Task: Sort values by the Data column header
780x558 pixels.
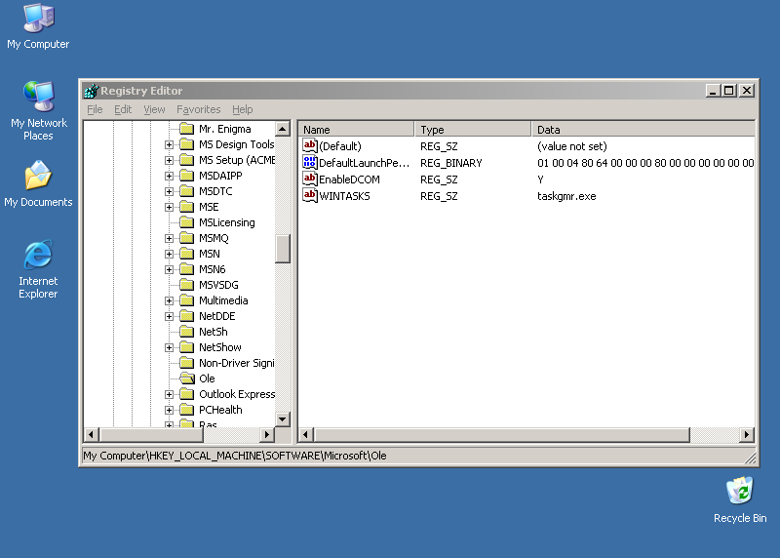Action: (643, 130)
